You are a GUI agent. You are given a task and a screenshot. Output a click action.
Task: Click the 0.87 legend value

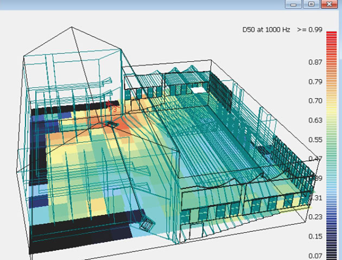315,62
